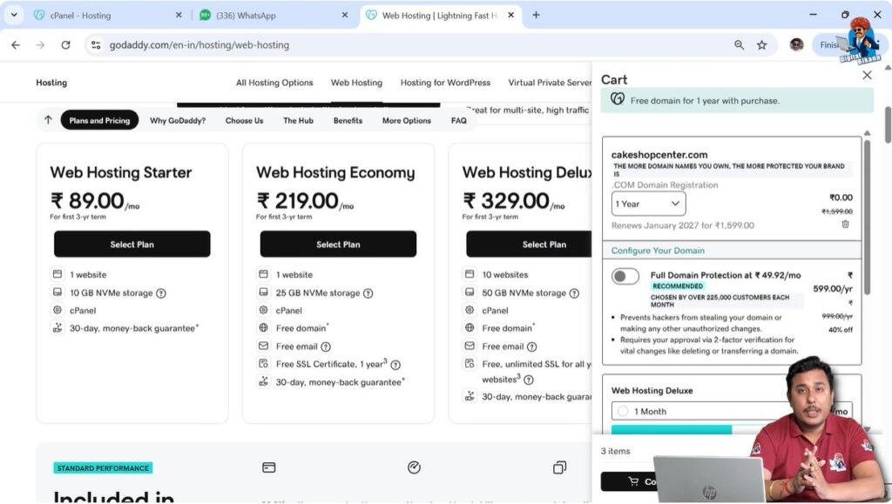Screen dimensions: 892x504
Task: Jump to The Hub section
Action: tap(298, 120)
